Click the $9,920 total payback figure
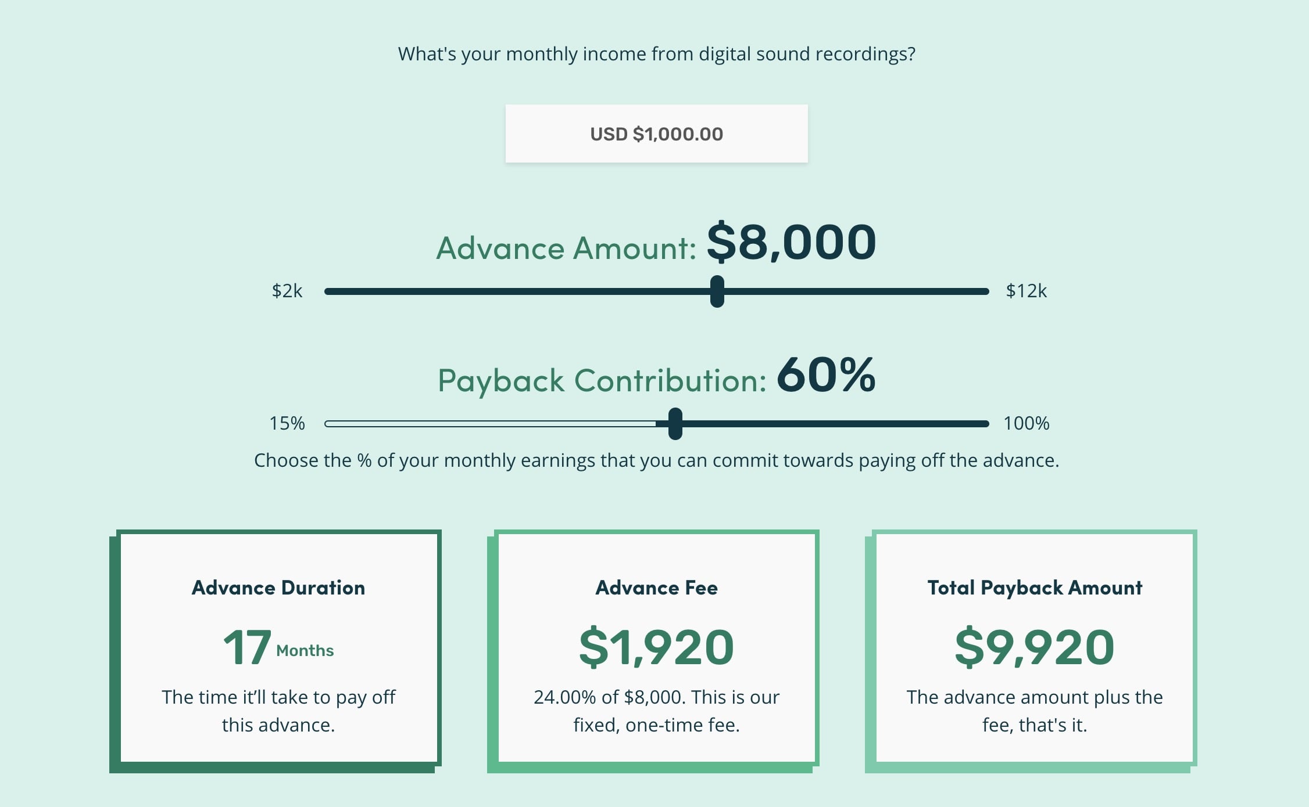This screenshot has height=807, width=1309. pos(1035,647)
